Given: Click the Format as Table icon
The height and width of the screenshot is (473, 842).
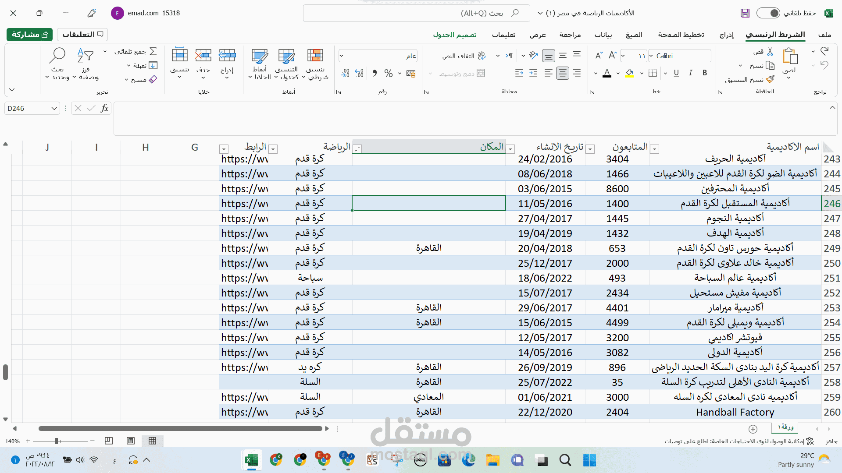Looking at the screenshot, I should click(x=286, y=56).
